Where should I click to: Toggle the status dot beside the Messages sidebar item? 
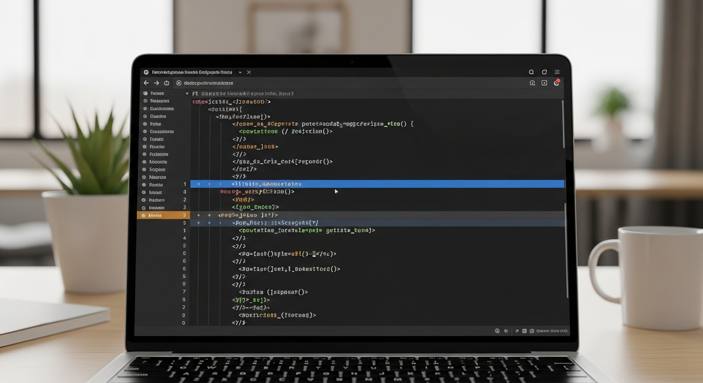coord(145,101)
